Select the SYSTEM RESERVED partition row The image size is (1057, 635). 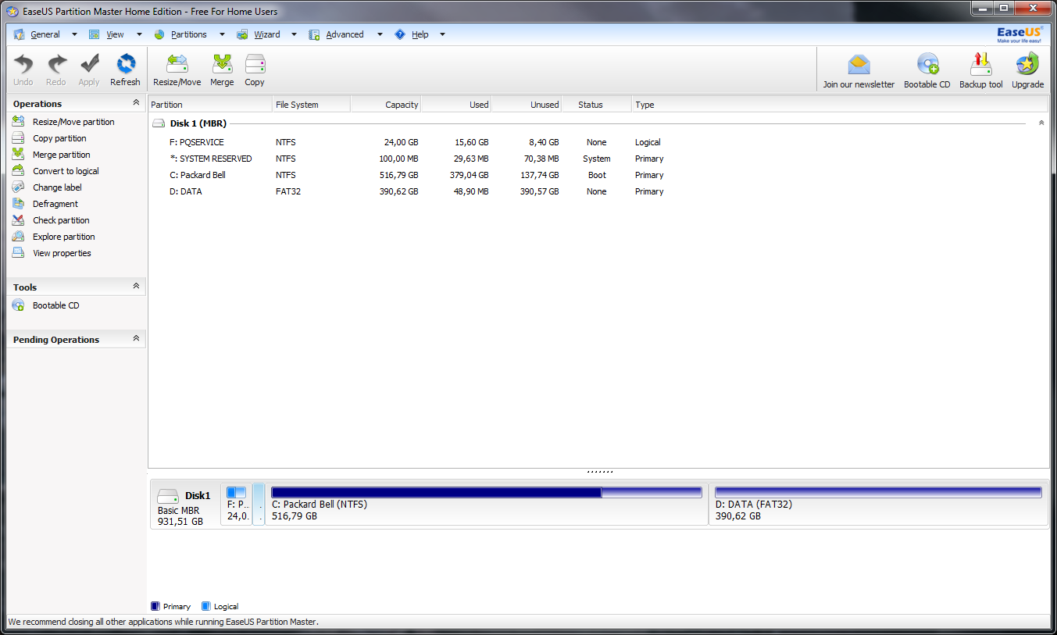598,159
